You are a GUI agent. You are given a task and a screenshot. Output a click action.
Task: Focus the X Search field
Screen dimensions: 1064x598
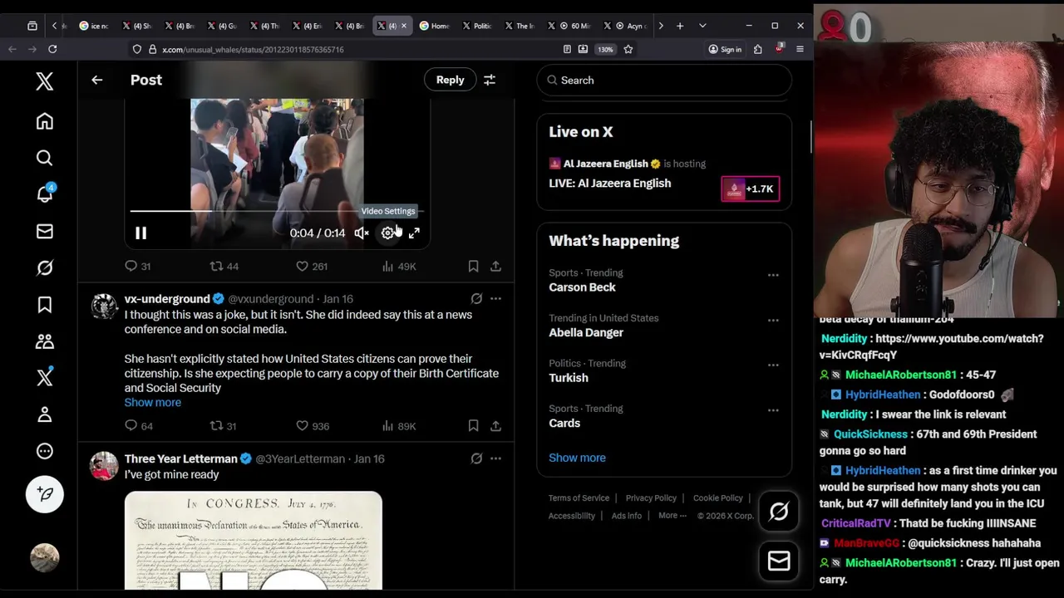point(664,81)
